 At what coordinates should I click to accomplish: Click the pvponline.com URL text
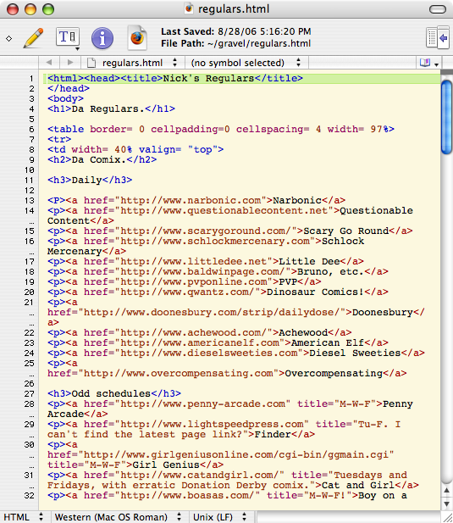tap(194, 282)
